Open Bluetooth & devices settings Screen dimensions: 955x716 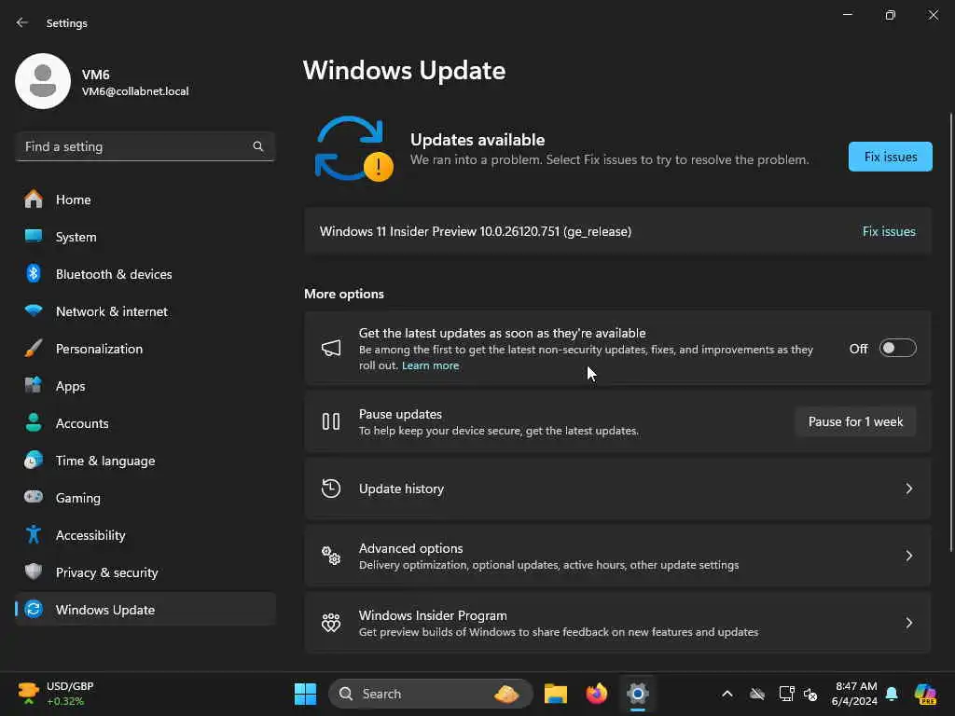pos(145,273)
